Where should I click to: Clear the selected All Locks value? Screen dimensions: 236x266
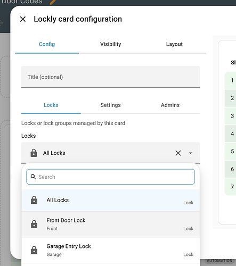[178, 153]
